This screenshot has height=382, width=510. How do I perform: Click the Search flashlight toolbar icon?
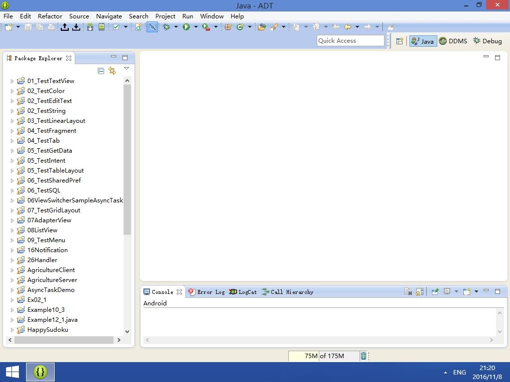[274, 27]
